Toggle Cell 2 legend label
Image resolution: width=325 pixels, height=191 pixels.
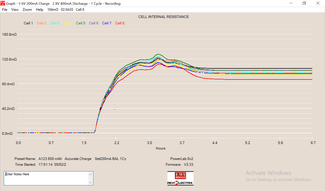coord(41,23)
